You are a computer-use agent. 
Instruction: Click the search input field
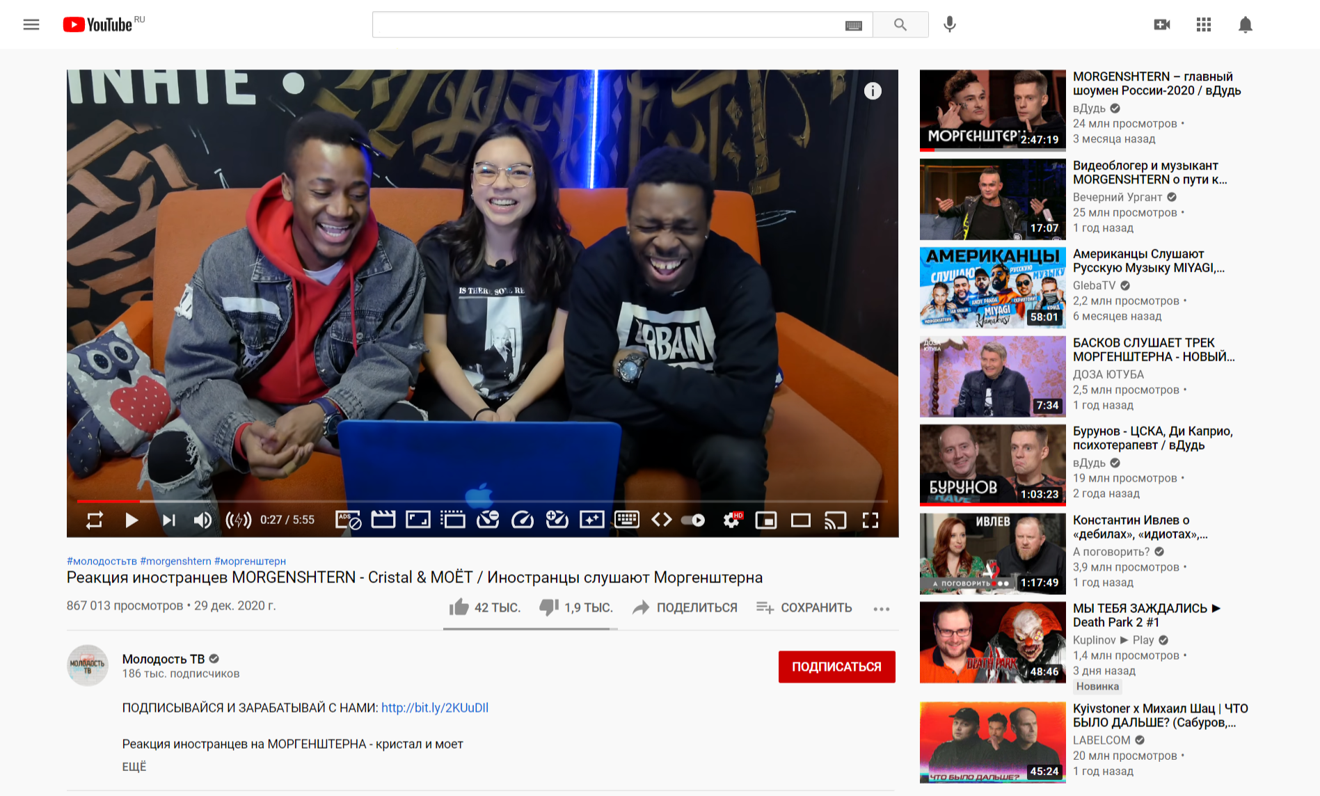[607, 24]
